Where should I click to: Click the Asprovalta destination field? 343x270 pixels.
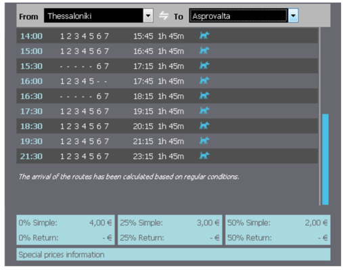point(238,16)
